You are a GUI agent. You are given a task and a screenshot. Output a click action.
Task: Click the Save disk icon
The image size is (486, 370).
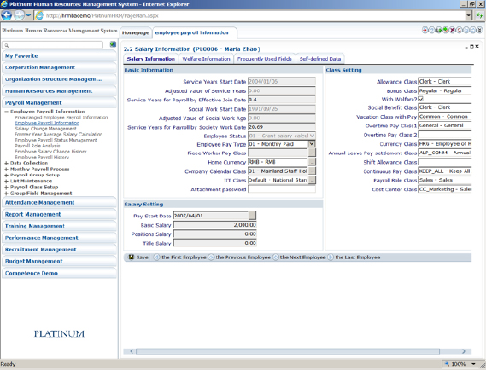pyautogui.click(x=132, y=257)
